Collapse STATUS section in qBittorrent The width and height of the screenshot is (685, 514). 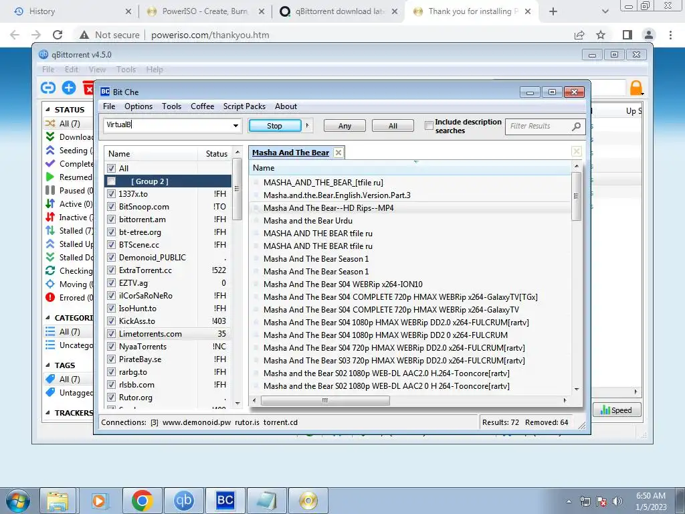pos(48,110)
